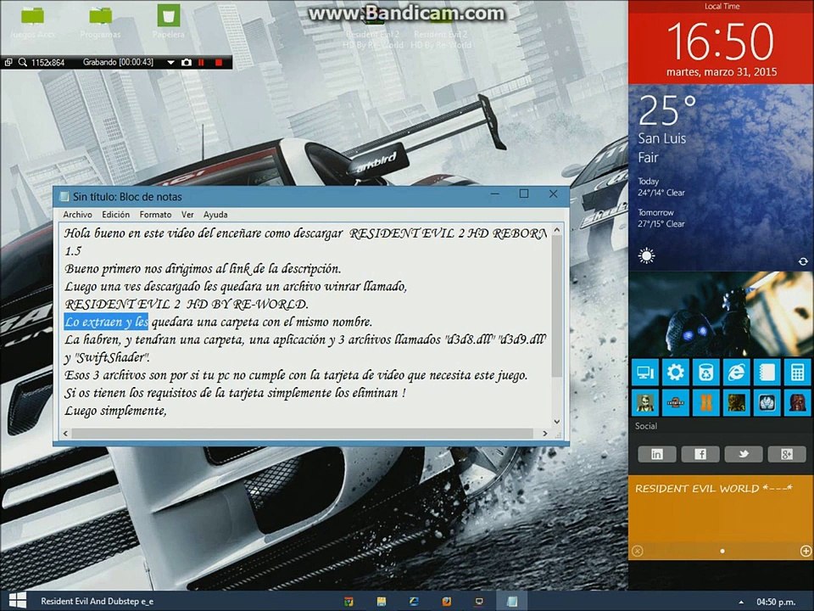Screen dimensions: 814x611
Task: Open the Programas desktop folder
Action: [100, 20]
